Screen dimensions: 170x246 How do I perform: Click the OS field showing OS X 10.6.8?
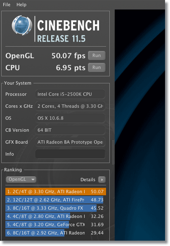[70, 118]
